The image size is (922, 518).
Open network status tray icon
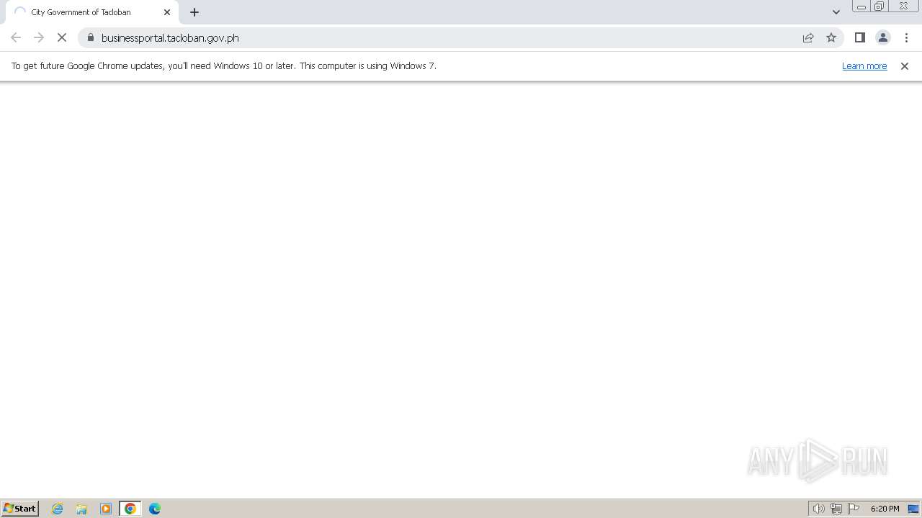(836, 509)
